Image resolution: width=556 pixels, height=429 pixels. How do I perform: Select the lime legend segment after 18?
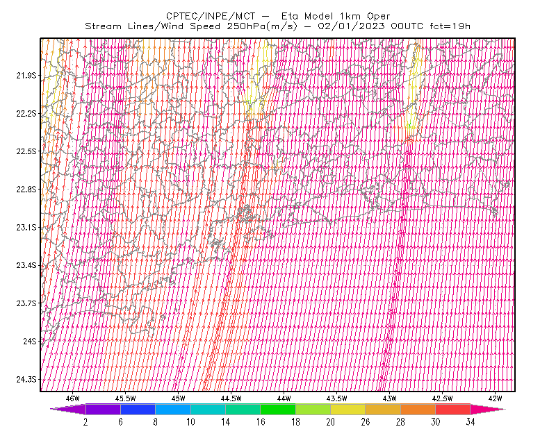(x=313, y=409)
